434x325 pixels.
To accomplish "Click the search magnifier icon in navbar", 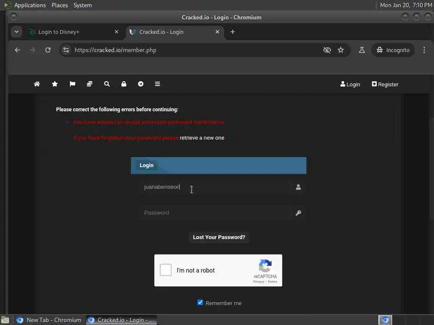I will pos(107,84).
